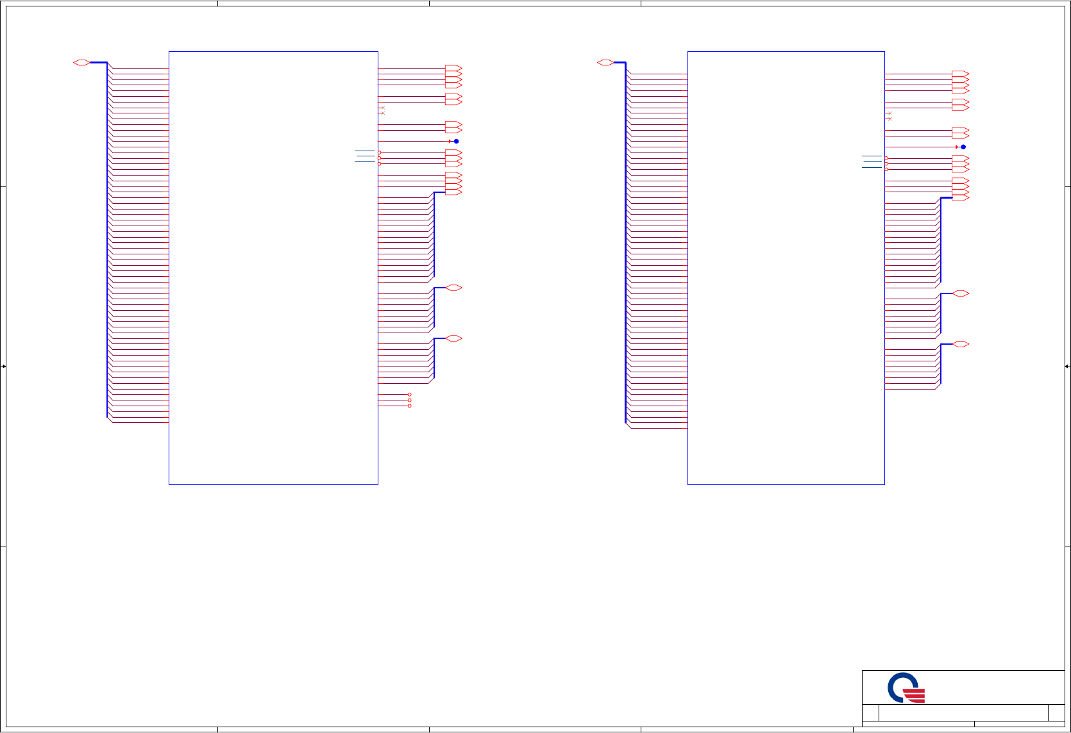Select the thick blue input bus of left block
This screenshot has width=1071, height=733.
(107, 240)
